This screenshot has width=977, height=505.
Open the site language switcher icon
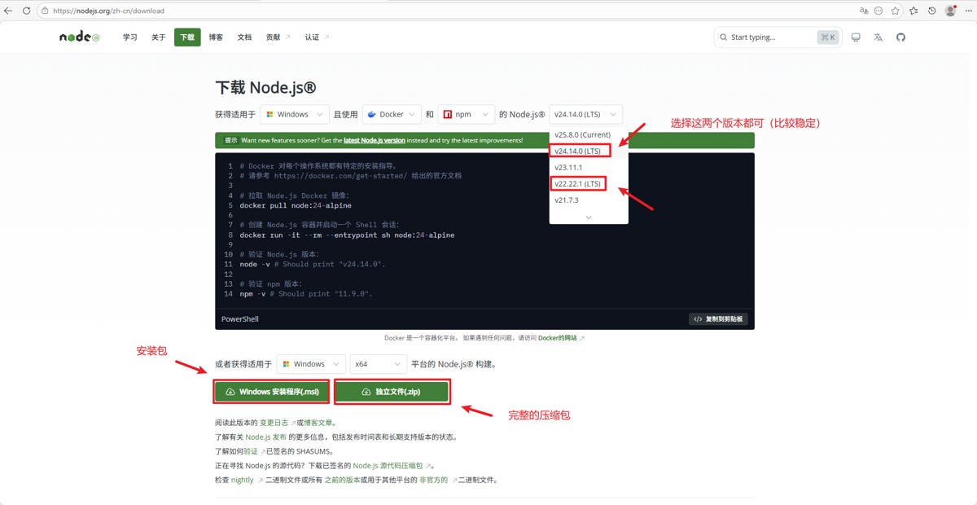pos(878,37)
